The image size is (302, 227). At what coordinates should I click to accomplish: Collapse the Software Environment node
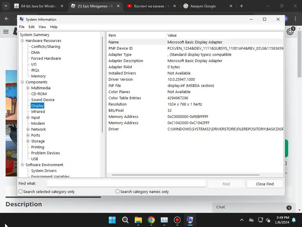(x=22, y=165)
